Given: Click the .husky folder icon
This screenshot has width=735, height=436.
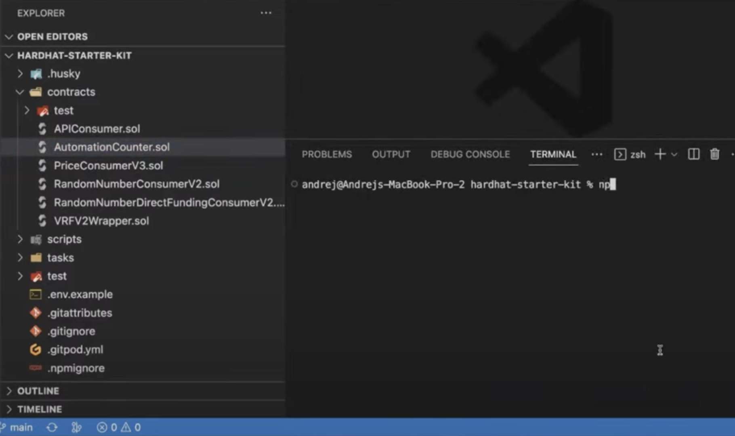Looking at the screenshot, I should click(36, 73).
